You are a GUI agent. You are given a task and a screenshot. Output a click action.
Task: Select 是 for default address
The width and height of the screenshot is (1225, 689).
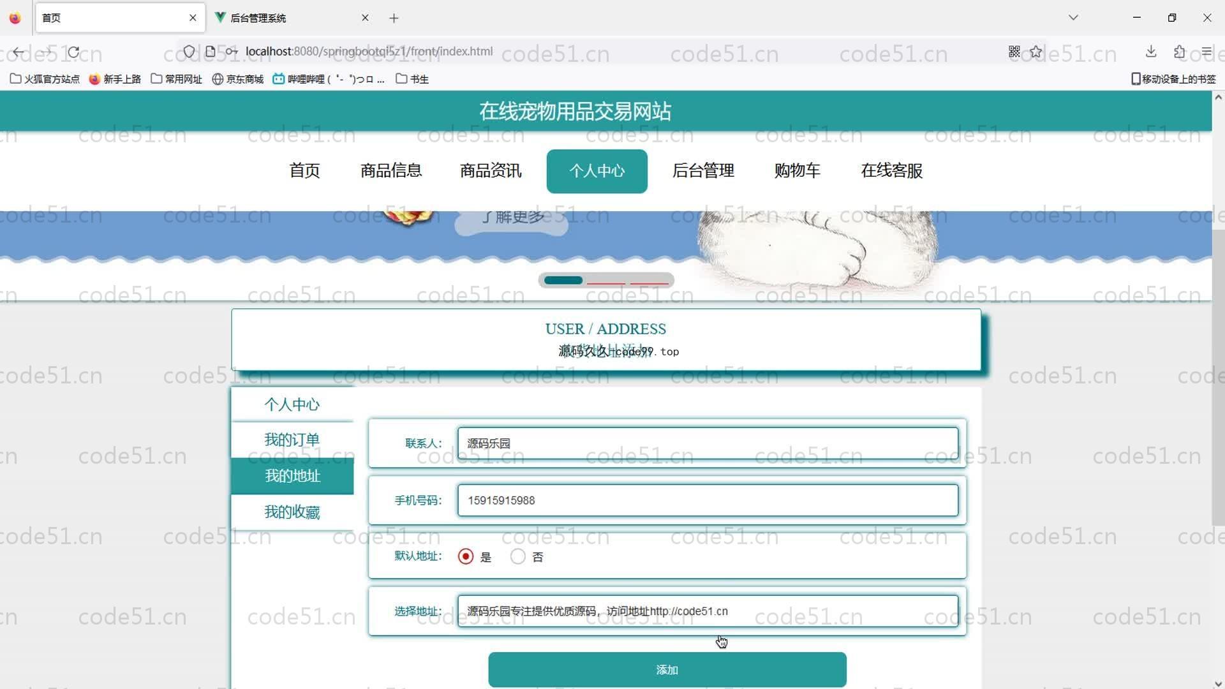coord(466,556)
